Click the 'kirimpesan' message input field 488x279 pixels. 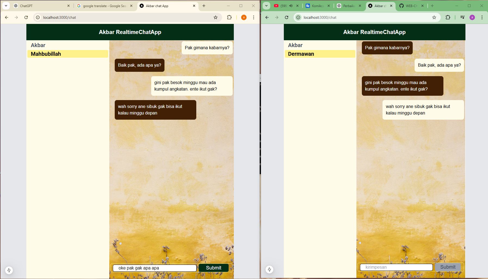[x=396, y=267]
